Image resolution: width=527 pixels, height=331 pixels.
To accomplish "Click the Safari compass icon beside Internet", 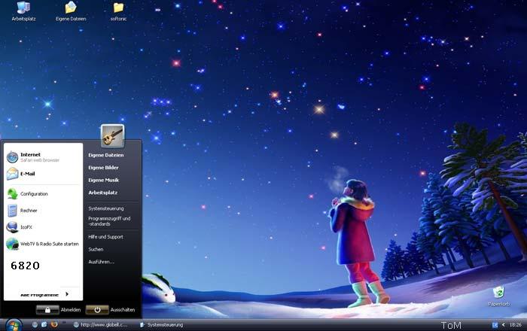I will pyautogui.click(x=13, y=157).
